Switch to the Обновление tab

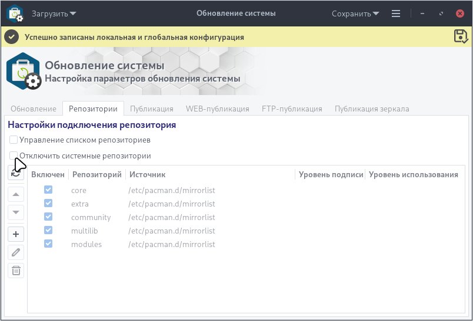(x=34, y=109)
